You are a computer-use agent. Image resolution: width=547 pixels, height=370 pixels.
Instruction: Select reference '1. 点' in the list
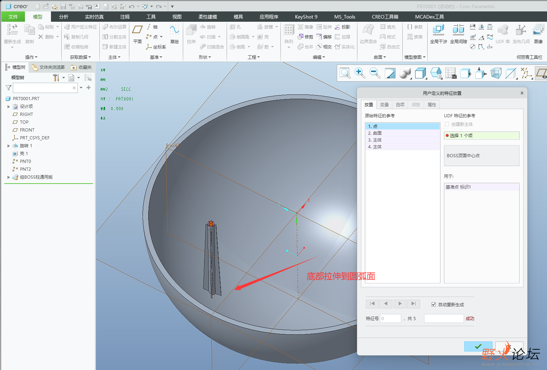tap(402, 126)
